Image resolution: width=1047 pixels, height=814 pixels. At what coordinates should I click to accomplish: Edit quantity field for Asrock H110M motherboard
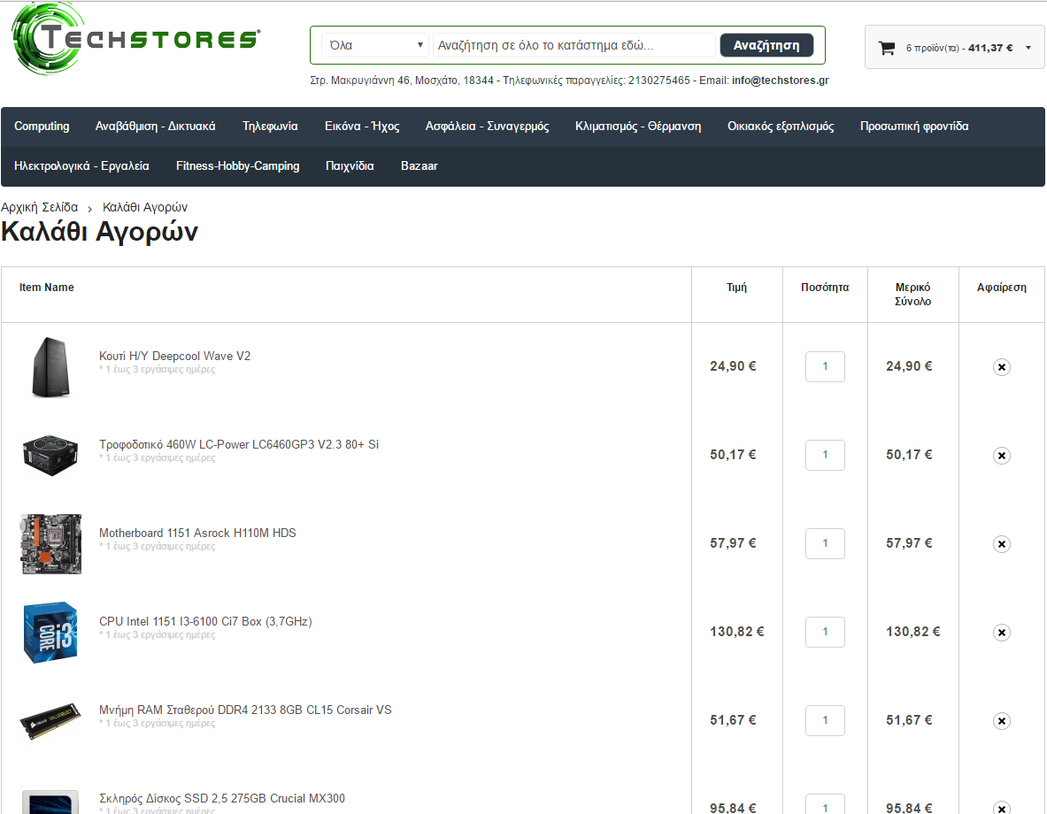click(x=826, y=543)
